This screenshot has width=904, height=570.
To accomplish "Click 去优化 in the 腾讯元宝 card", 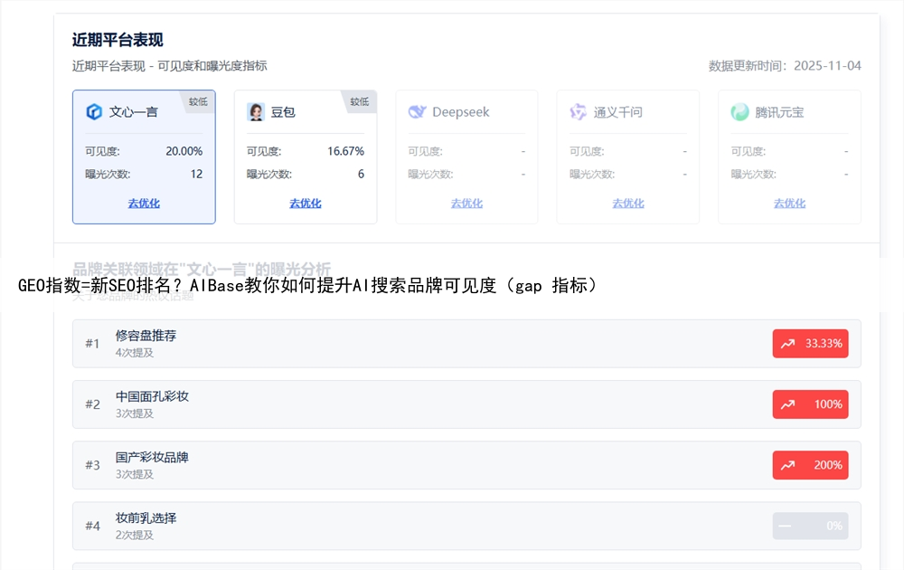I will [789, 204].
